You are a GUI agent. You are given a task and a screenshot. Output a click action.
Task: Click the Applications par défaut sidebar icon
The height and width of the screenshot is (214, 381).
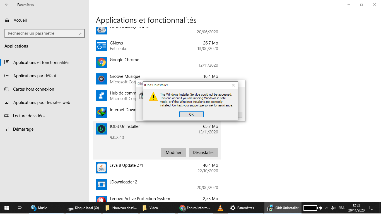click(x=7, y=76)
